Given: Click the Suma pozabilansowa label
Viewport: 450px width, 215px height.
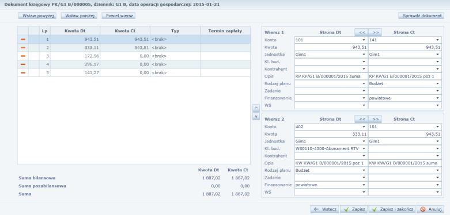Looking at the screenshot, I should 42,186.
